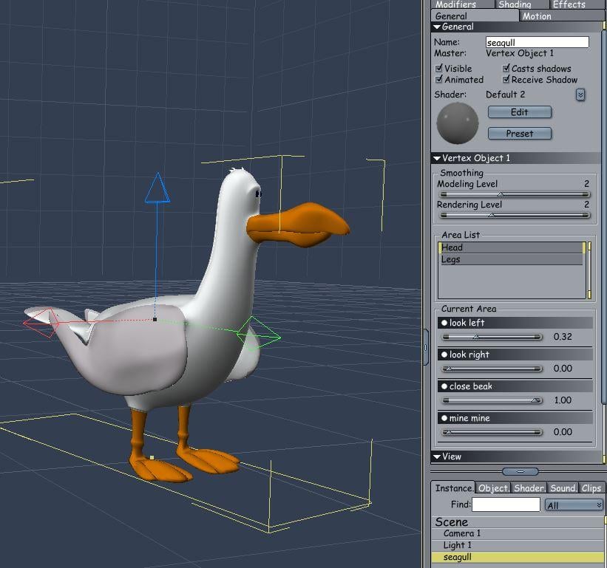Select Legs in the Area List

point(511,259)
